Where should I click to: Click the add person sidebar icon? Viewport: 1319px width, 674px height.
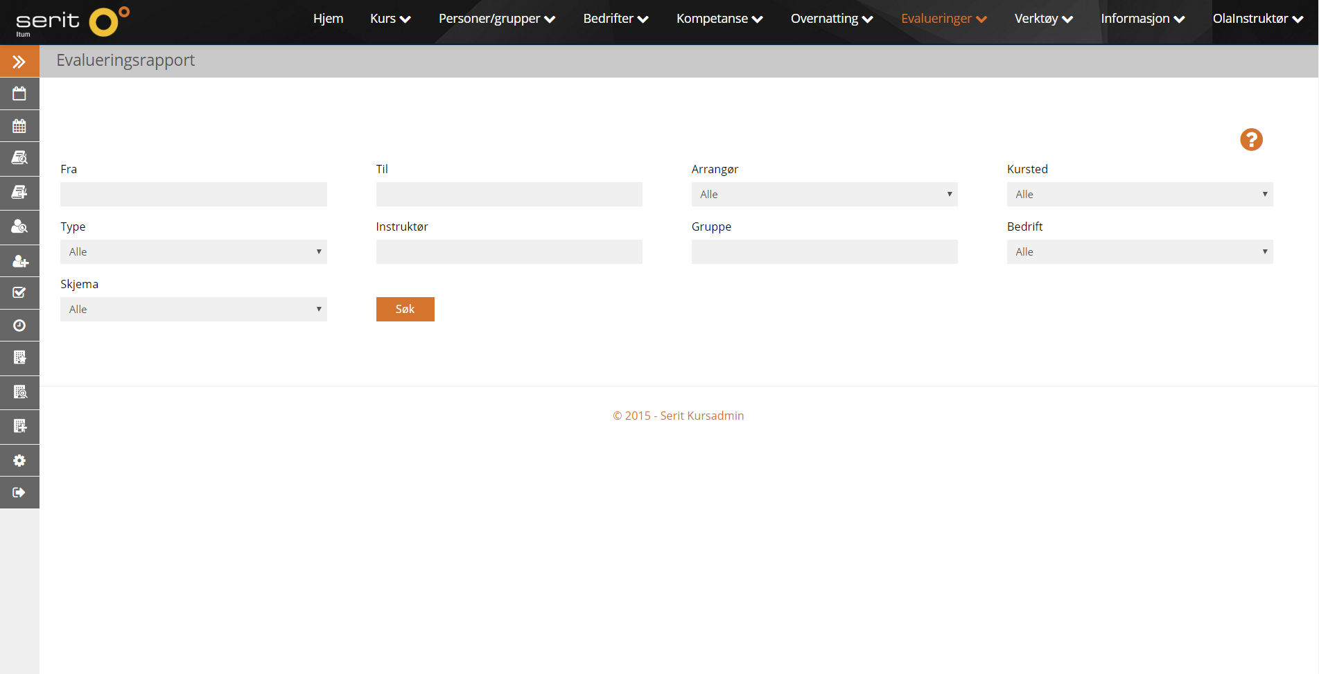(19, 261)
